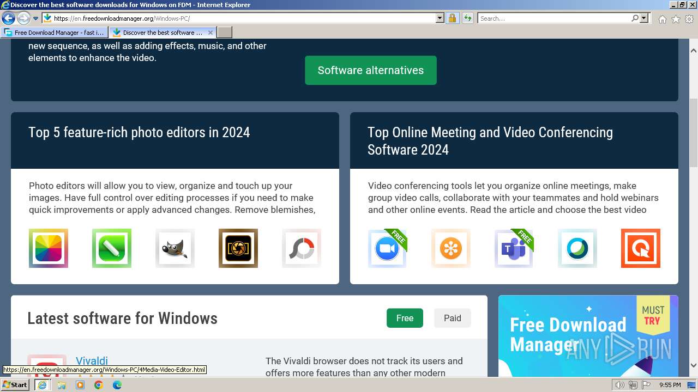Image resolution: width=698 pixels, height=392 pixels.
Task: Open the Windows Start menu
Action: [15, 385]
